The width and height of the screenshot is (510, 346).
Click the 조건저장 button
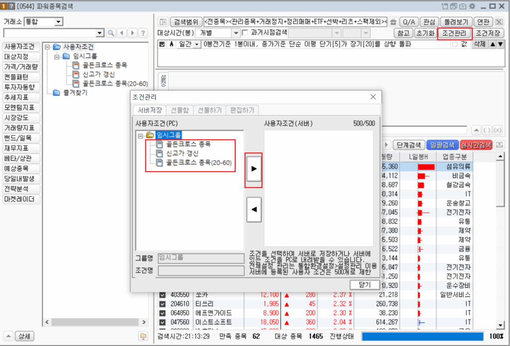tap(488, 33)
